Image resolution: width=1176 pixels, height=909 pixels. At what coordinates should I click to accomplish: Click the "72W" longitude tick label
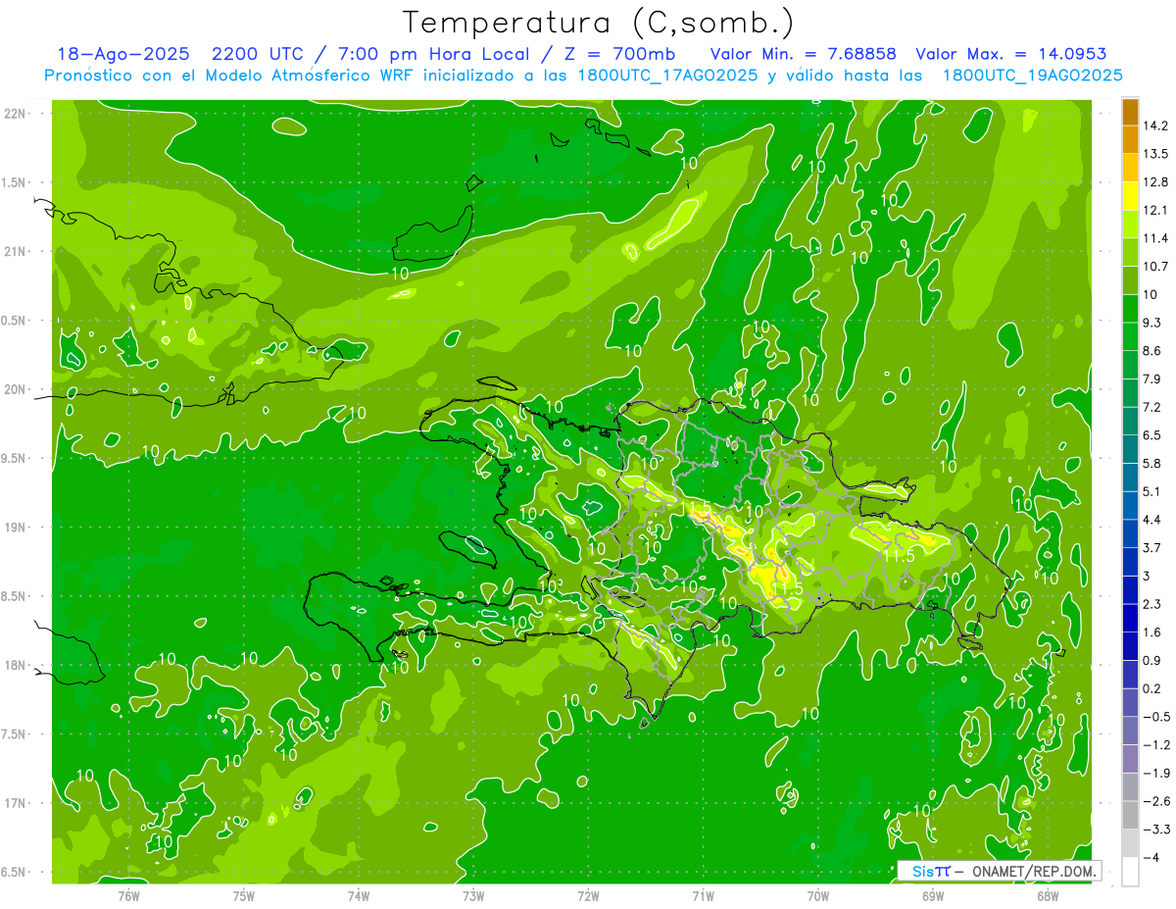(x=588, y=895)
